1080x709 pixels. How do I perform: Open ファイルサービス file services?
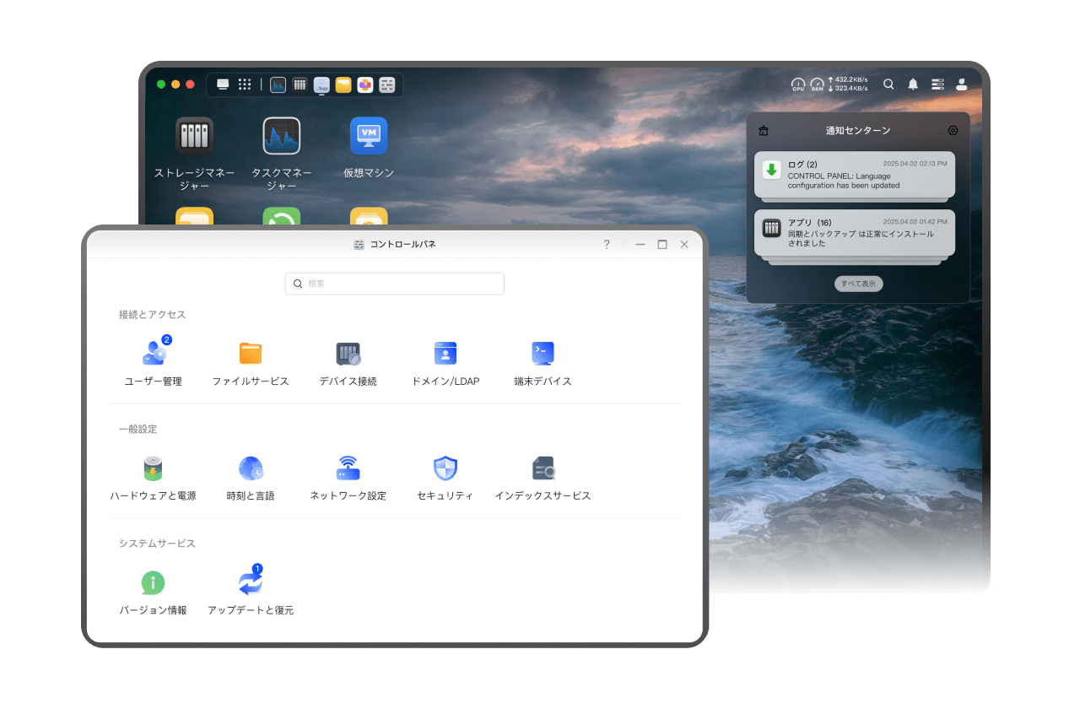point(251,354)
